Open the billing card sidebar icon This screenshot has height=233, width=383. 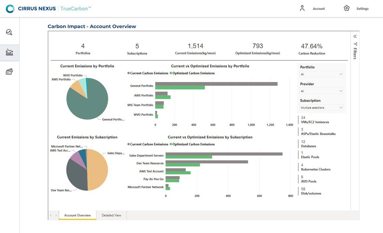click(9, 72)
